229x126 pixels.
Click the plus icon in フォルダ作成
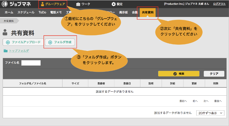(x=50, y=42)
